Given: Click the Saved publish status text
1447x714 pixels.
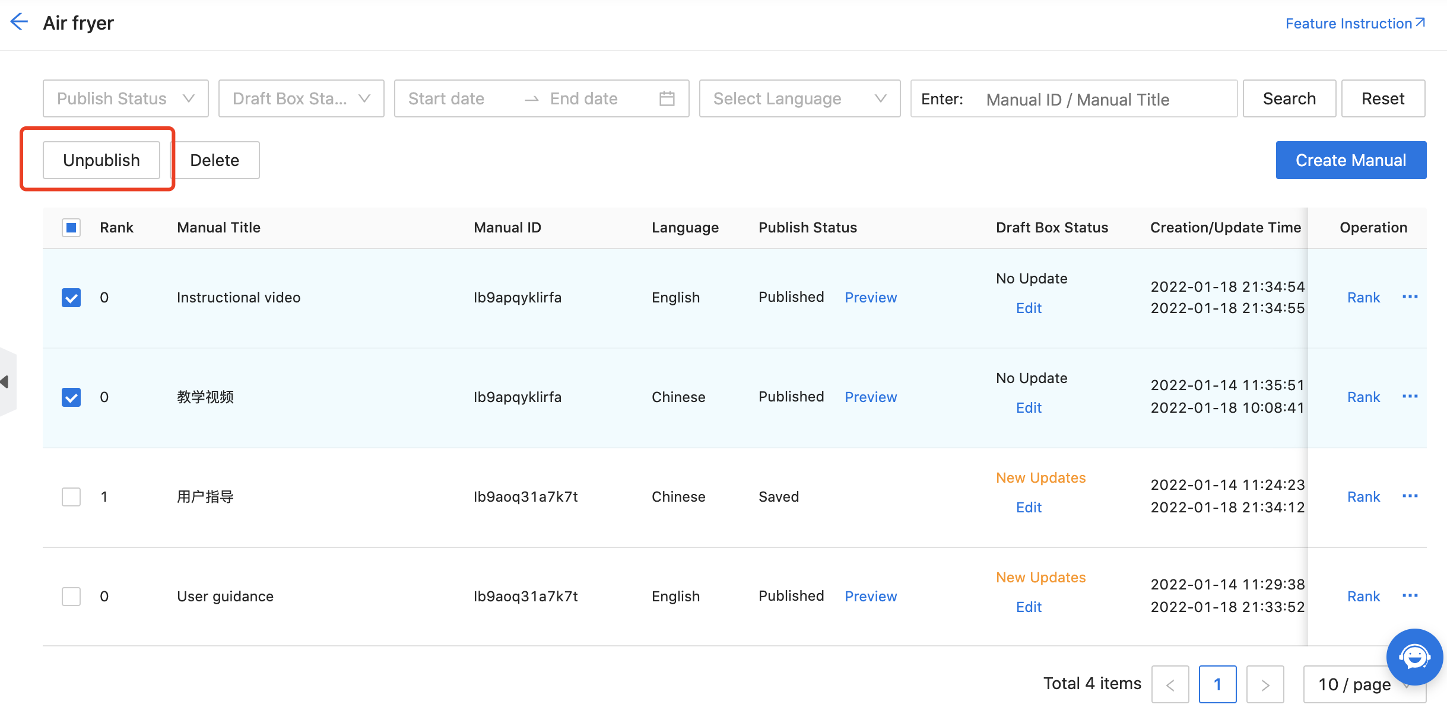Looking at the screenshot, I should (779, 496).
